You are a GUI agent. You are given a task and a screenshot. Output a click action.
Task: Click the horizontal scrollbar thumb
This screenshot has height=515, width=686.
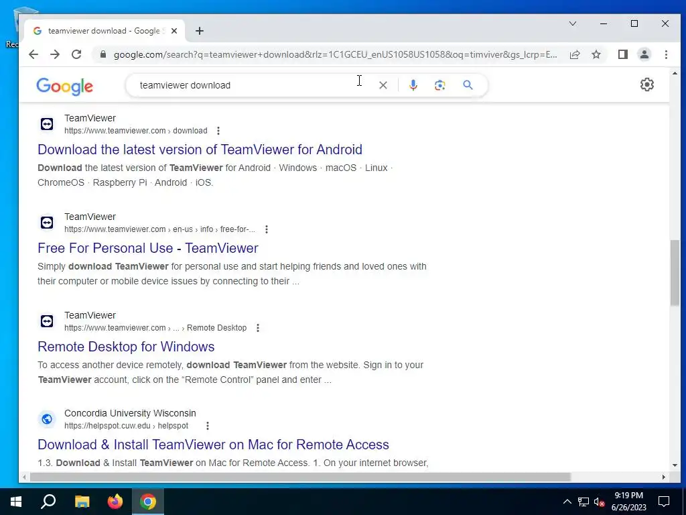(x=300, y=477)
